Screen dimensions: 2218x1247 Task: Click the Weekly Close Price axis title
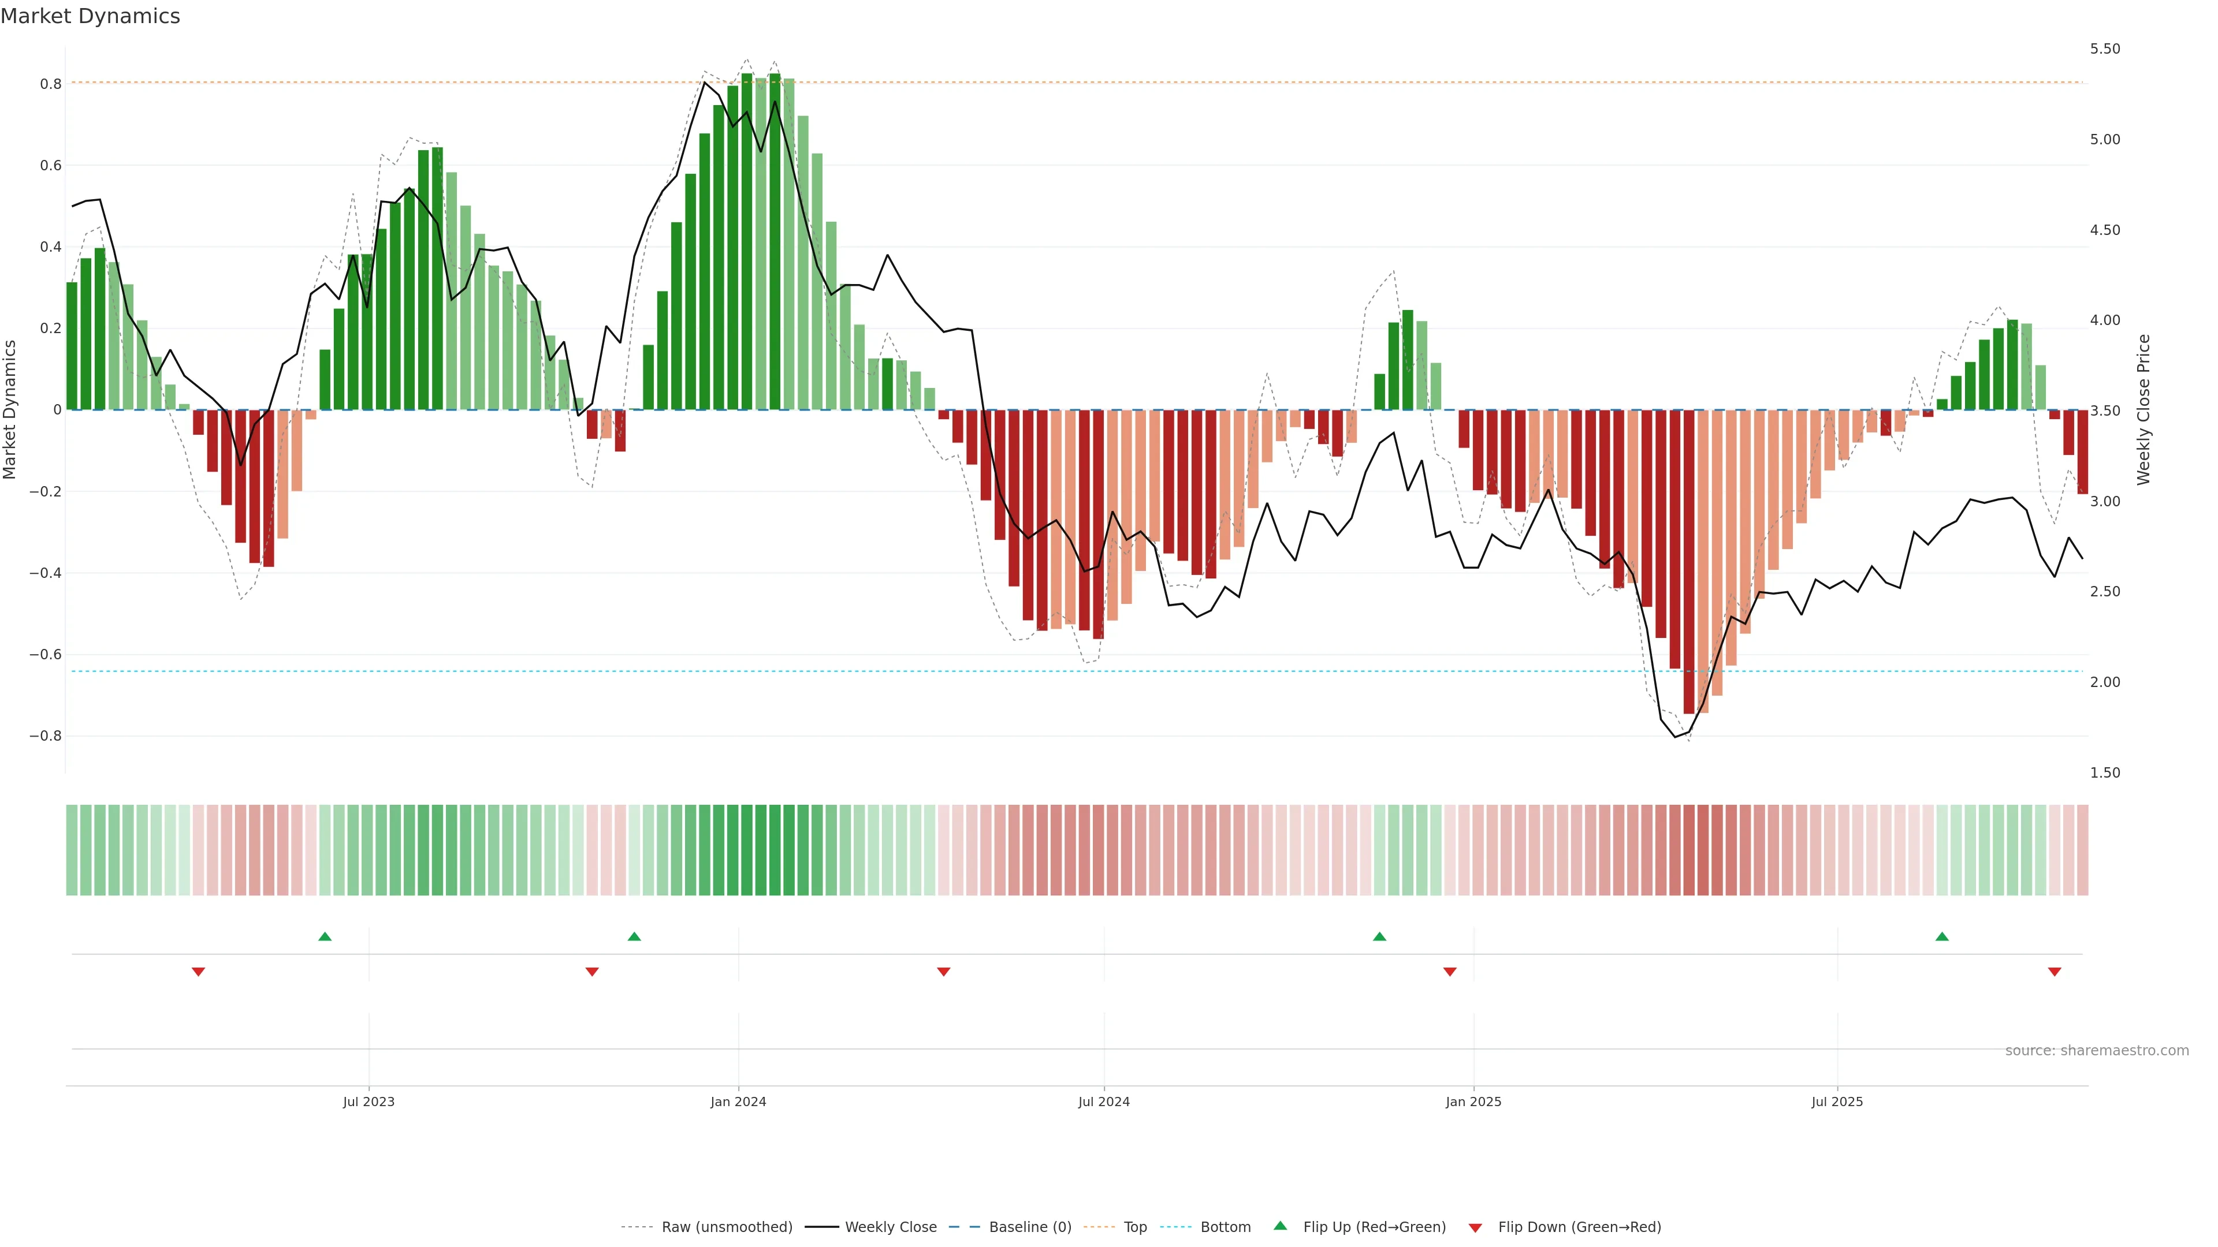click(2143, 410)
